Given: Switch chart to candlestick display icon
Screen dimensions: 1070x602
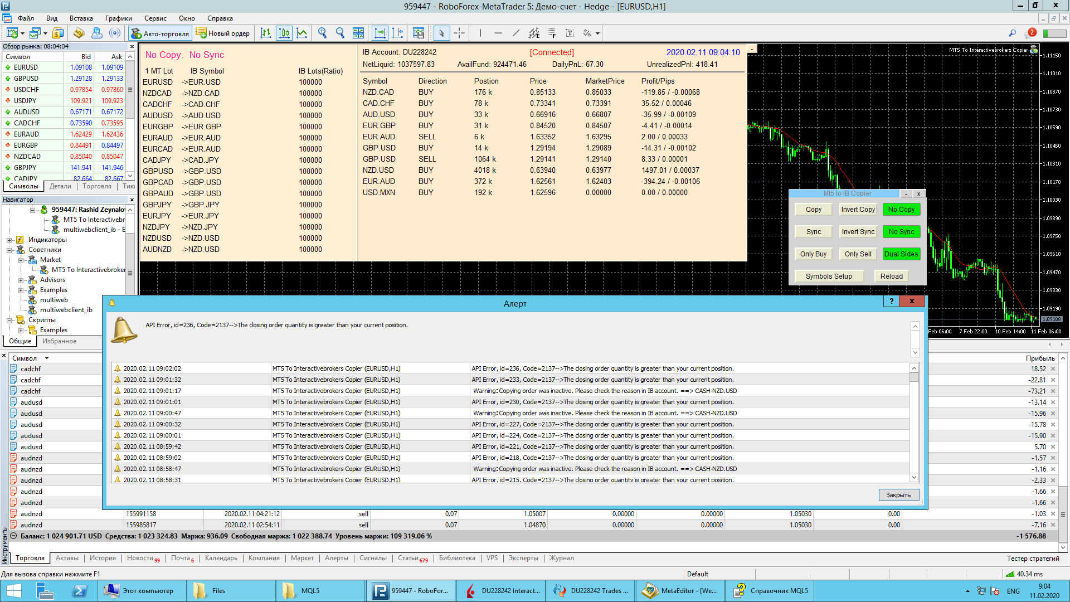Looking at the screenshot, I should (284, 33).
